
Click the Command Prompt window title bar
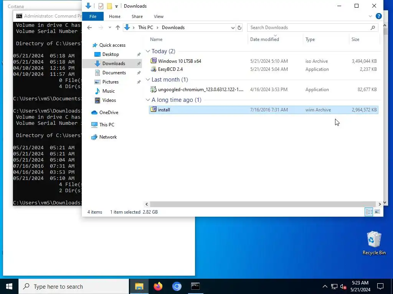[x=48, y=16]
